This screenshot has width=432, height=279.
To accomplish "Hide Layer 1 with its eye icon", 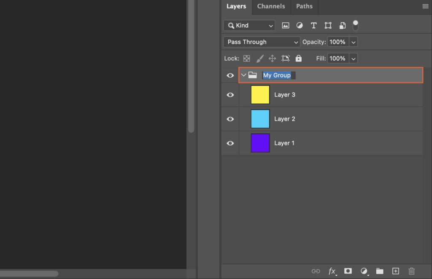I will coord(230,143).
